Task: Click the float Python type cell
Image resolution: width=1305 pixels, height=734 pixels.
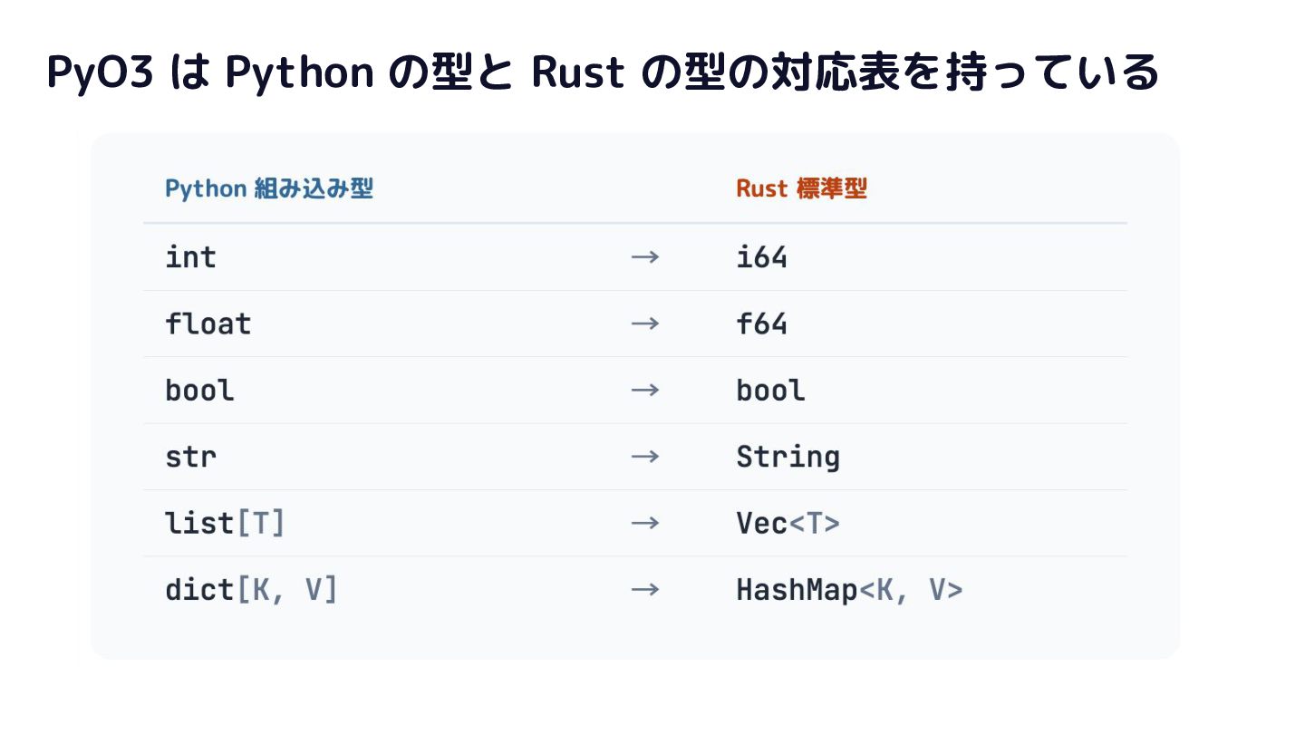Action: pyautogui.click(x=208, y=324)
